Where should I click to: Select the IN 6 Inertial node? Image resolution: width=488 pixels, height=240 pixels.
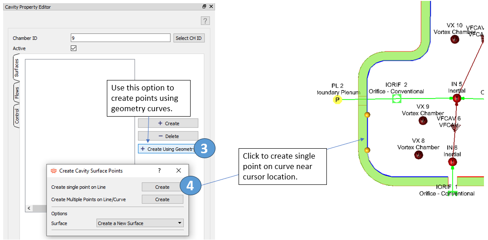[x=452, y=162]
